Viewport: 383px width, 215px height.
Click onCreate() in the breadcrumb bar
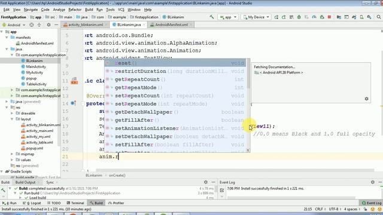pyautogui.click(x=117, y=175)
